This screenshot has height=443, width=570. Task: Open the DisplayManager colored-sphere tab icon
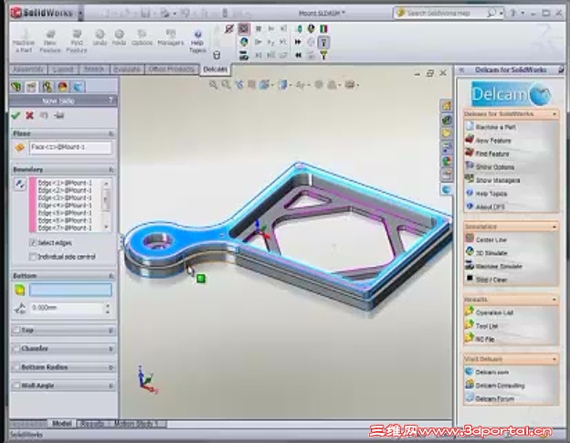[x=62, y=87]
